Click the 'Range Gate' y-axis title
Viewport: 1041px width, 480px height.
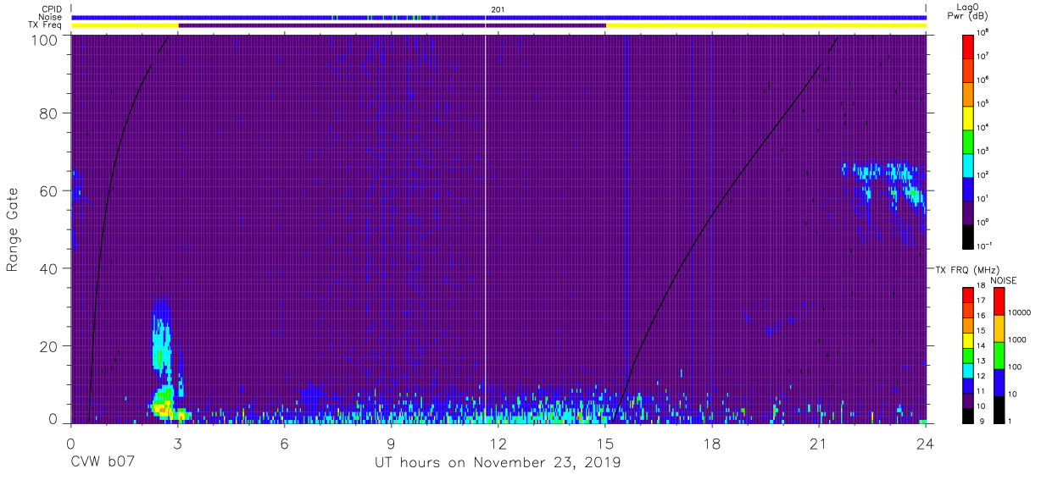click(x=13, y=229)
